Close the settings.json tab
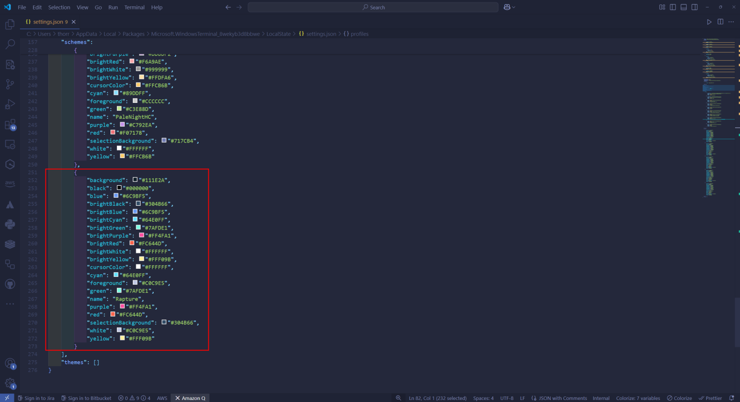This screenshot has width=740, height=402. 74,22
